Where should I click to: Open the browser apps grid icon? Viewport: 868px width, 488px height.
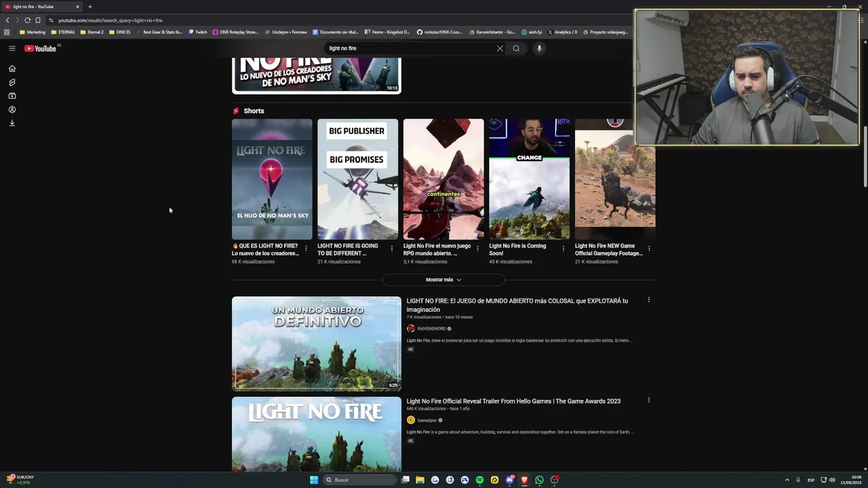(x=7, y=32)
